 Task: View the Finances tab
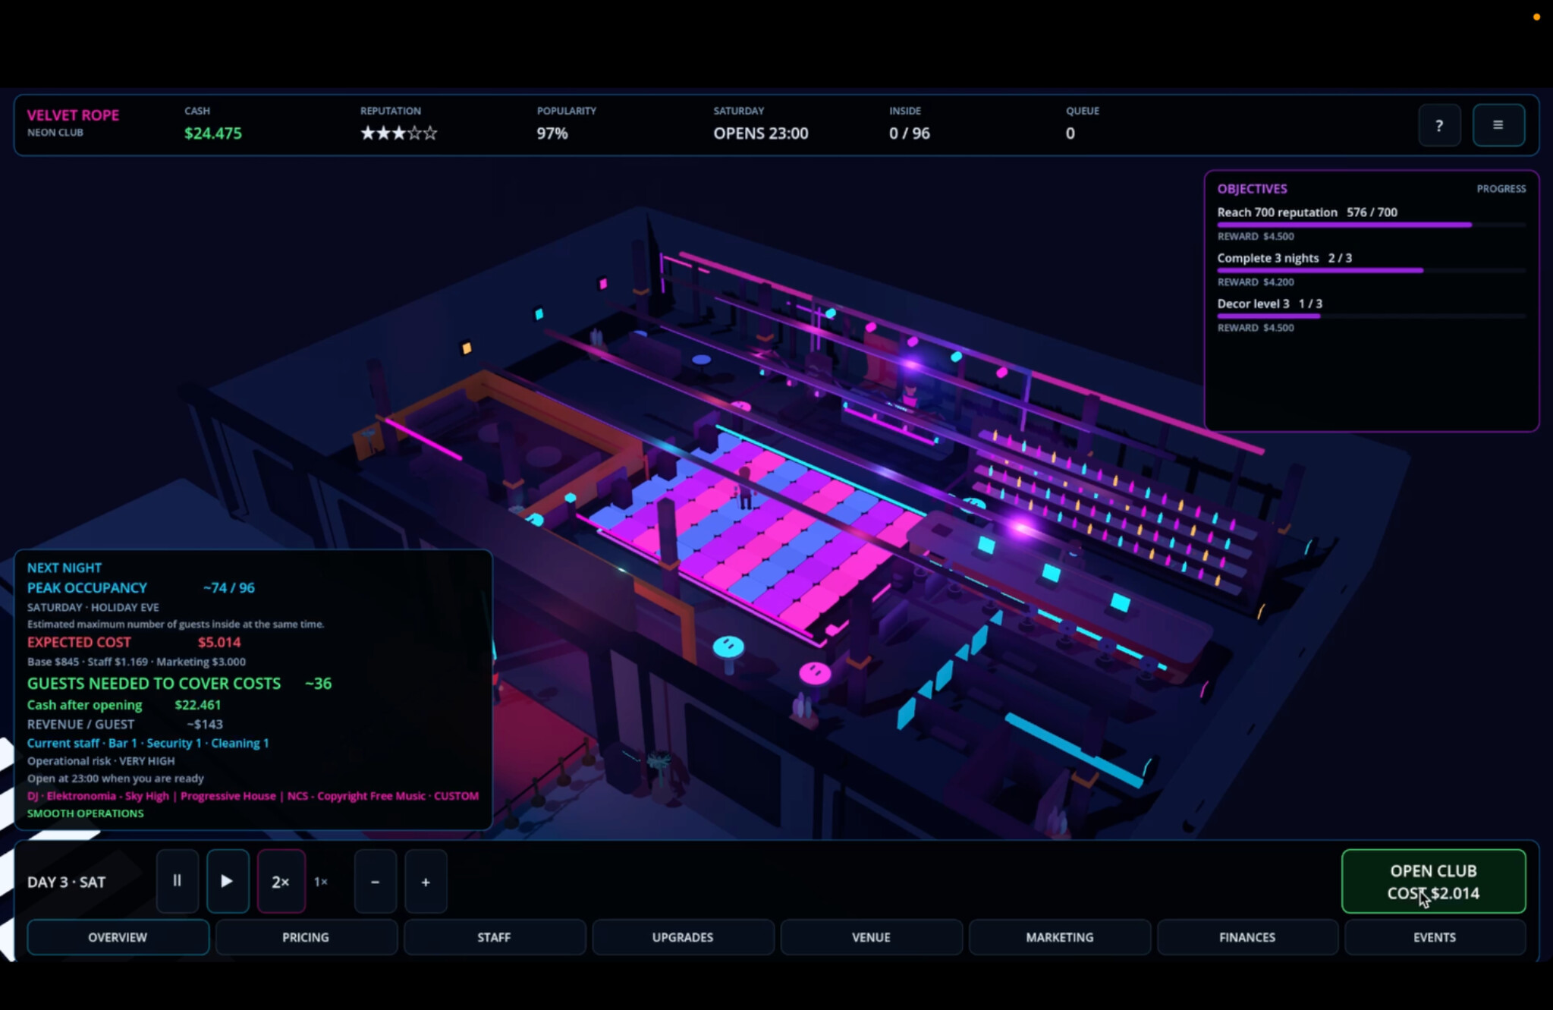click(x=1247, y=937)
